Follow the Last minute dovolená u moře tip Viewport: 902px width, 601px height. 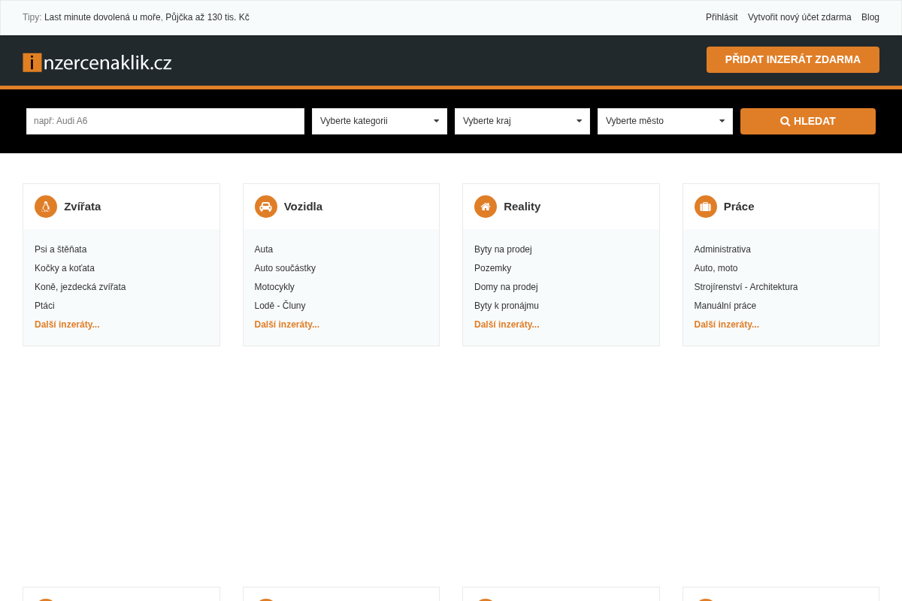click(102, 17)
